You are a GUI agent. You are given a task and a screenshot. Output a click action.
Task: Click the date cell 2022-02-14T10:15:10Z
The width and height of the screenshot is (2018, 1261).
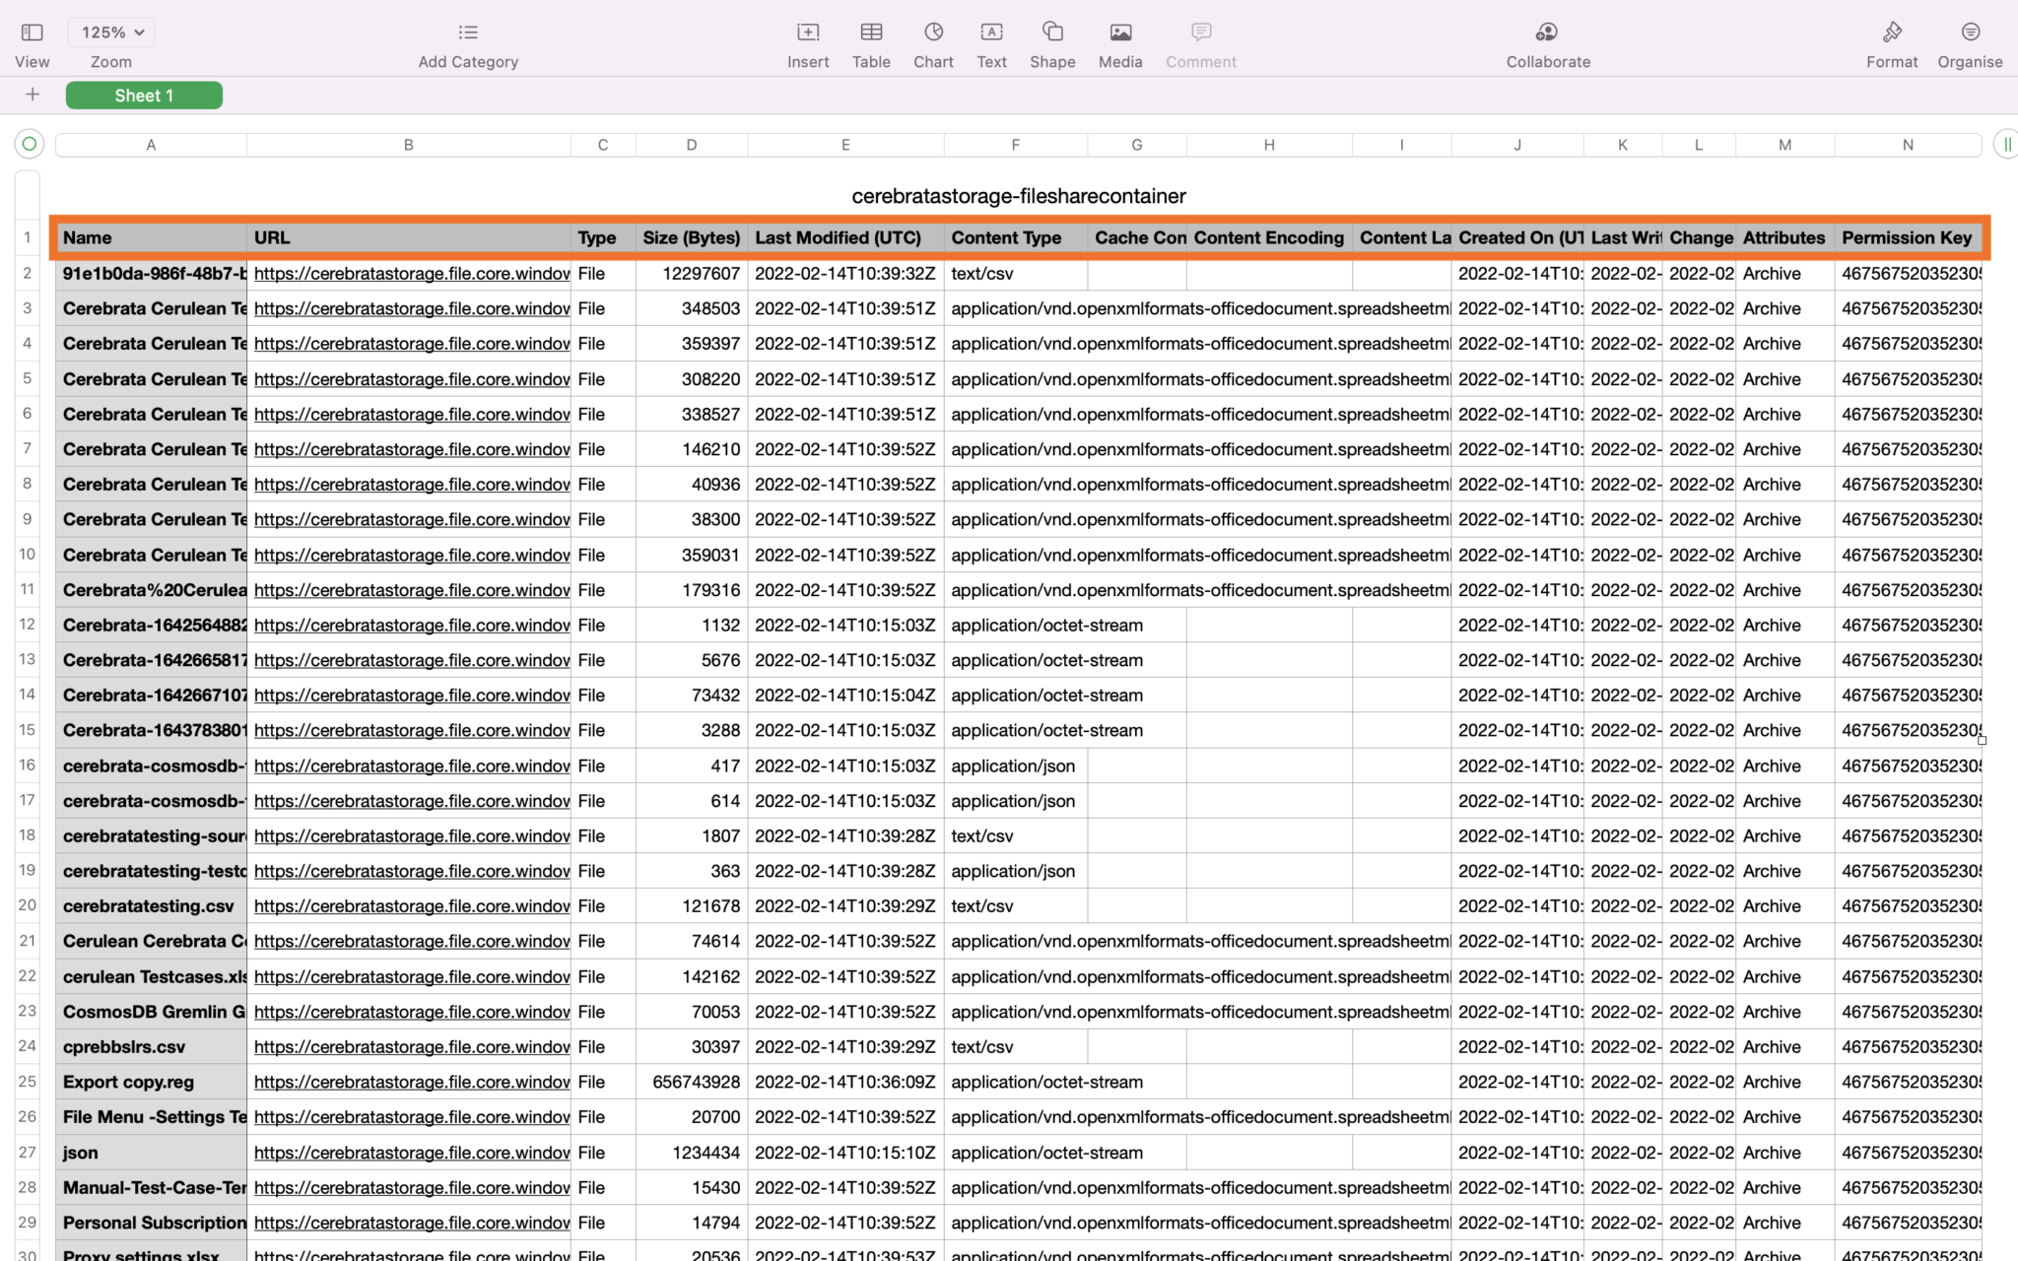845,1153
